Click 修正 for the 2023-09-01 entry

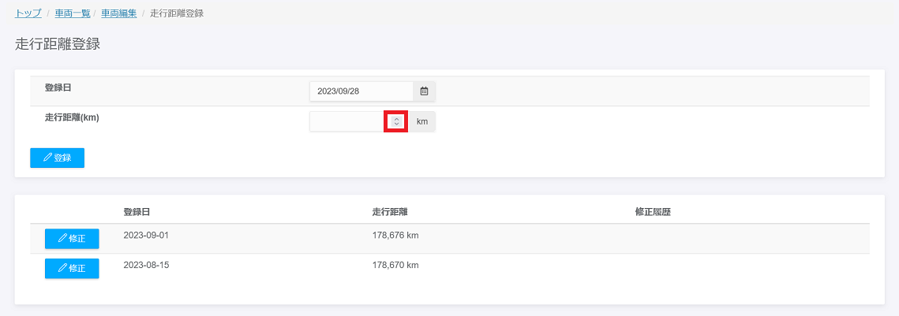(72, 239)
